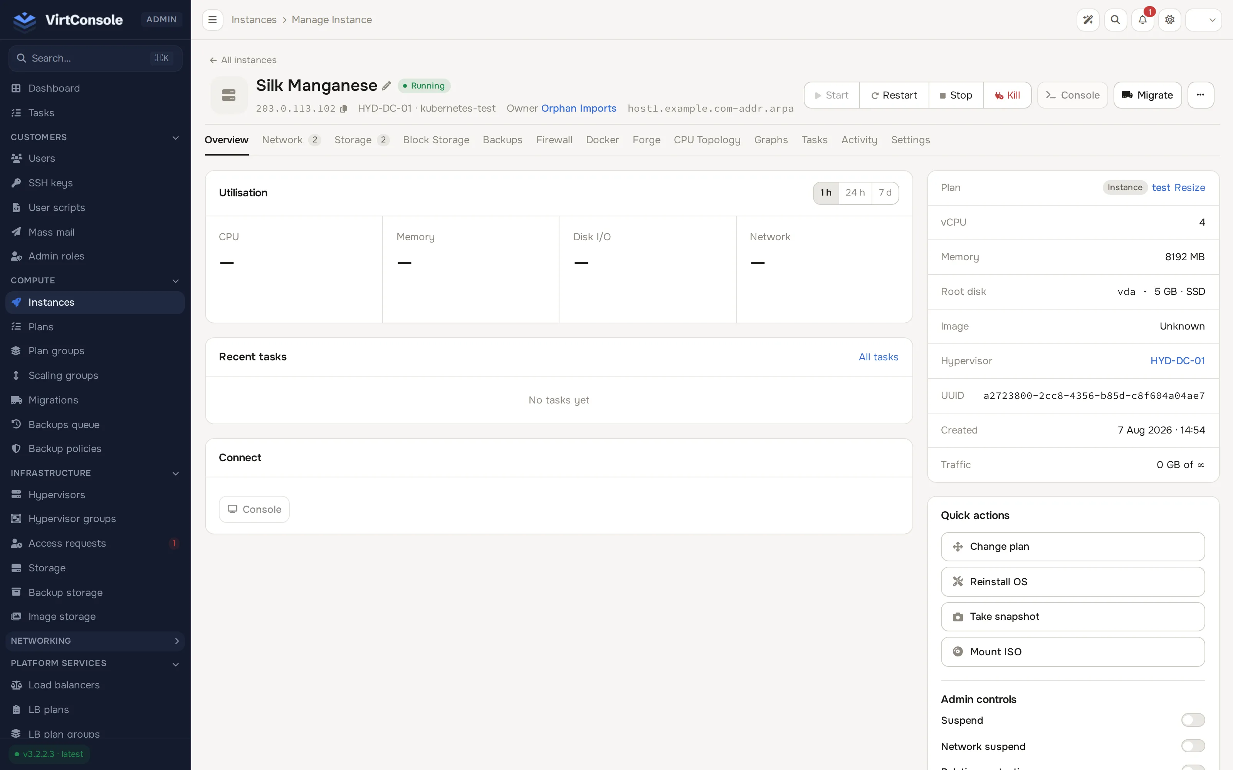
Task: Open the top-bar search icon
Action: click(x=1115, y=20)
